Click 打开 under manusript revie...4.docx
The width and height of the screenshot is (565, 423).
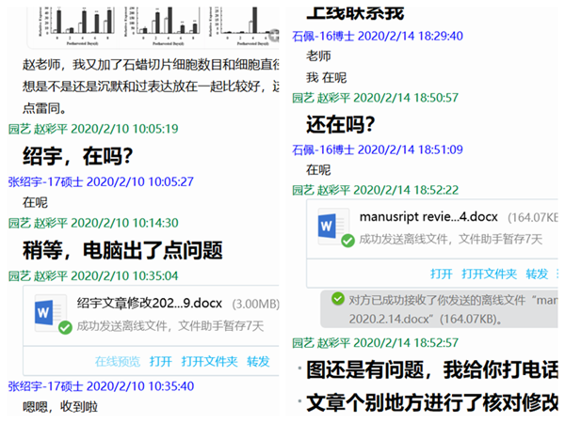pos(441,274)
